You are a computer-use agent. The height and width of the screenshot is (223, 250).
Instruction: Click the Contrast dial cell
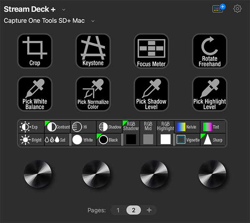[57, 127]
